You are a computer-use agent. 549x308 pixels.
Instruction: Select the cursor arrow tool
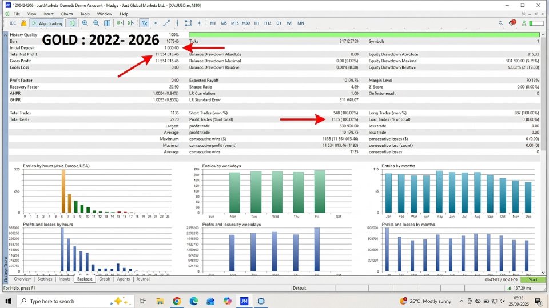click(144, 23)
